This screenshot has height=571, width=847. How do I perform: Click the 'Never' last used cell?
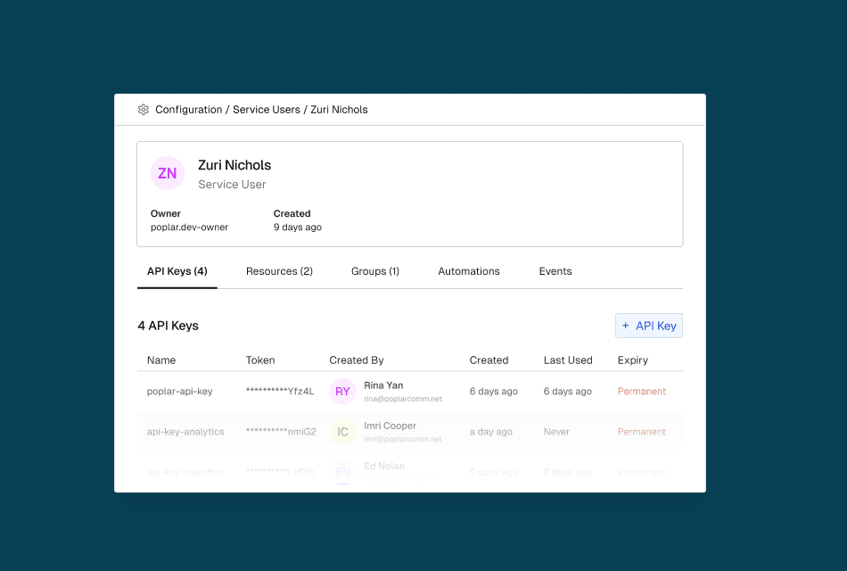coord(556,432)
